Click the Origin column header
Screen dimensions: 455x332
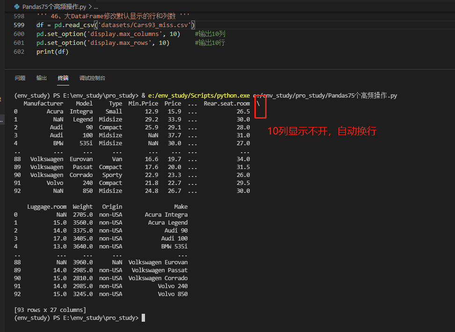click(x=112, y=207)
